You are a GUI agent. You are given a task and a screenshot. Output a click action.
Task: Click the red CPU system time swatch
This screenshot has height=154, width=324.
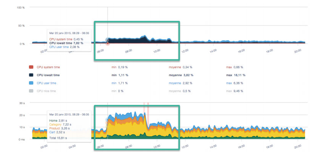click(x=31, y=67)
